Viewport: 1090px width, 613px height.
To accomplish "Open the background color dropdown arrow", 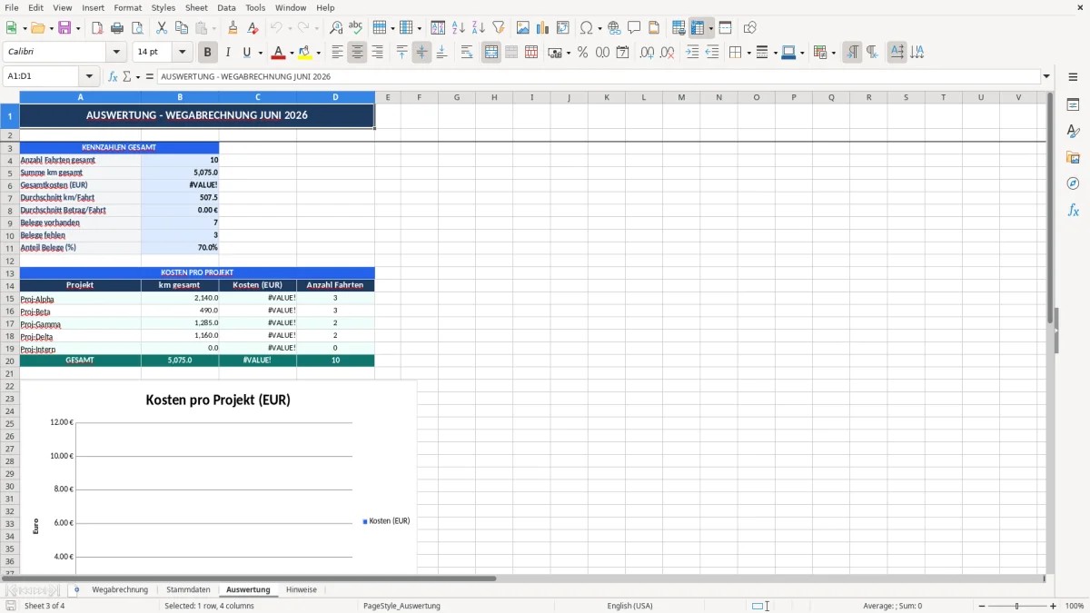I will pos(319,53).
